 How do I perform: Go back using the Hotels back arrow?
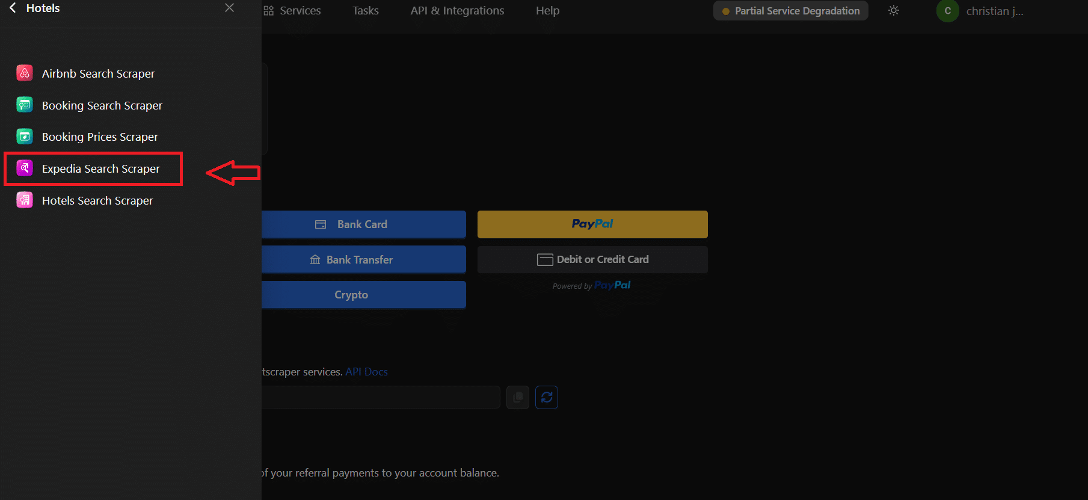[13, 8]
